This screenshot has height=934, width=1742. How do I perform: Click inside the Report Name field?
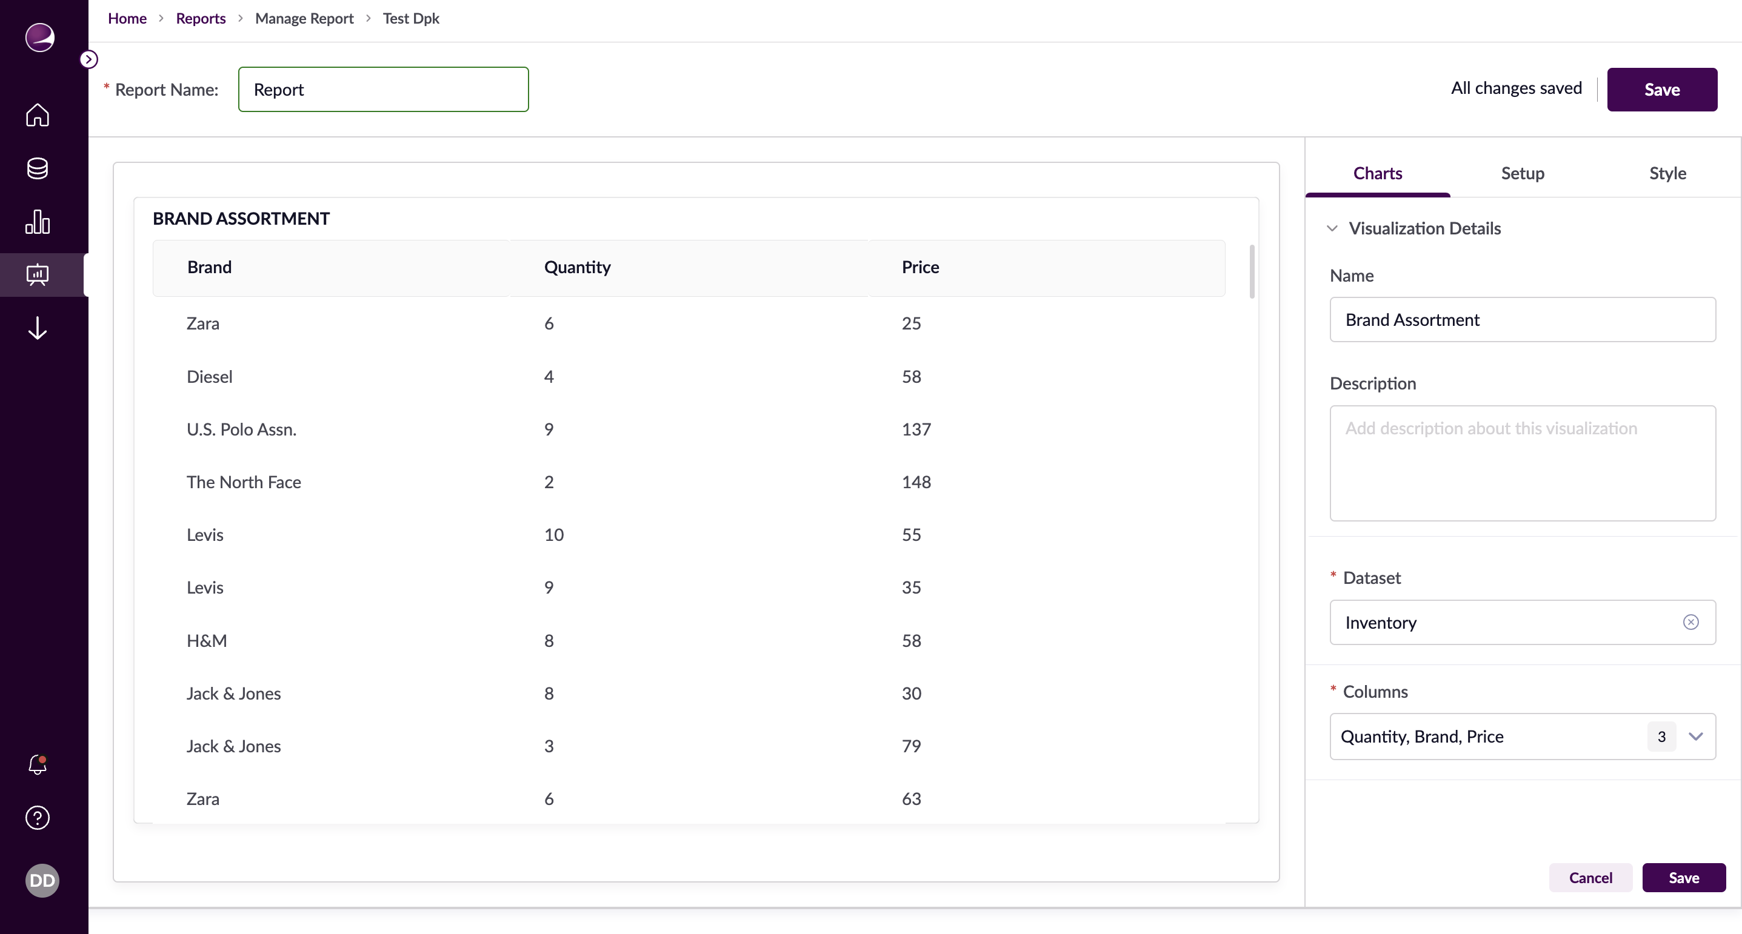(382, 88)
